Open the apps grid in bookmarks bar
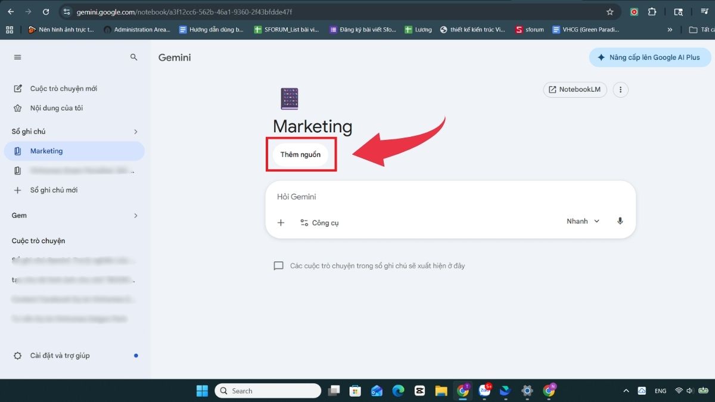Image resolution: width=715 pixels, height=402 pixels. point(9,29)
